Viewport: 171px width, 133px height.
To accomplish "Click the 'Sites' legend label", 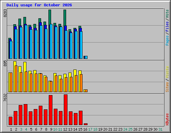I will pos(167,87).
